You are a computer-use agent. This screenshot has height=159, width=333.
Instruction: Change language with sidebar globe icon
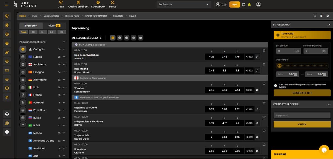coord(7,132)
